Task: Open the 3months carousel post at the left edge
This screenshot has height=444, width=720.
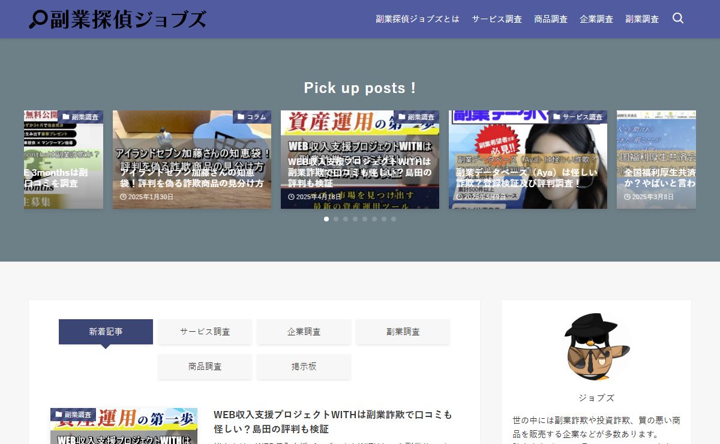Action: [x=64, y=160]
